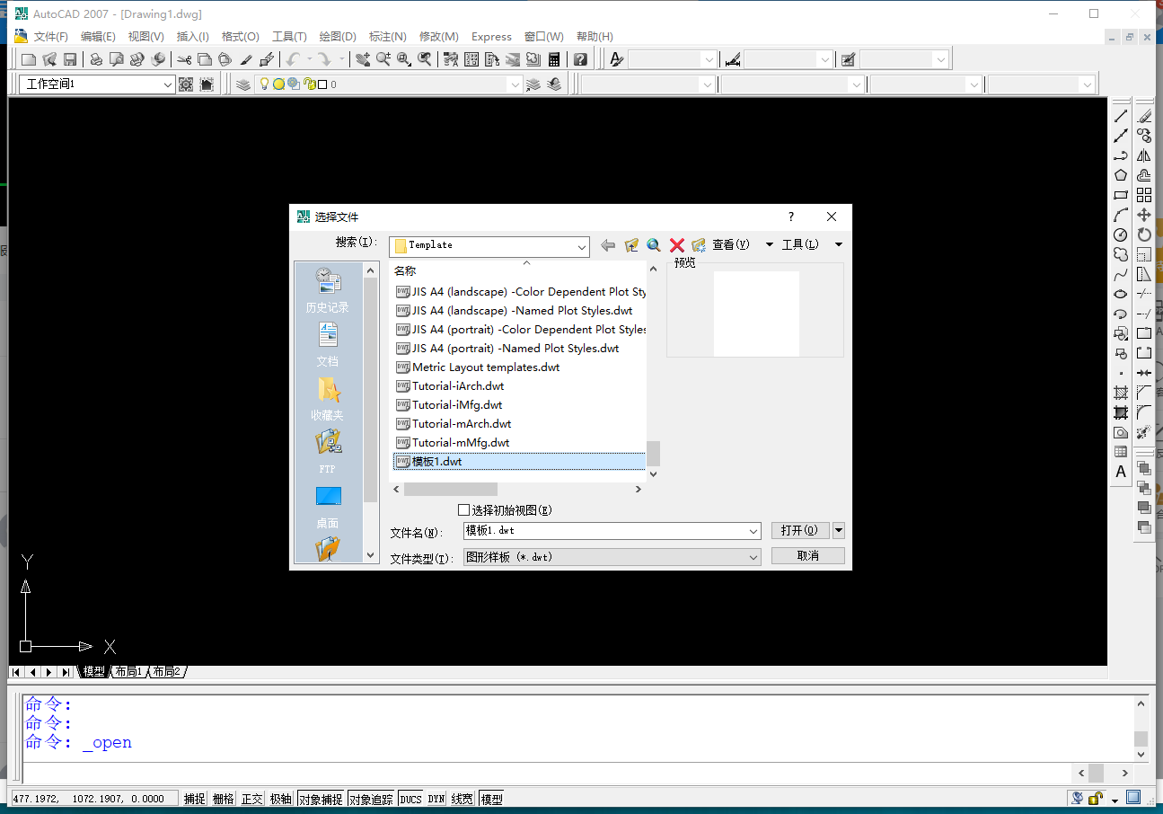Open the Layer Properties Manager icon

243,84
